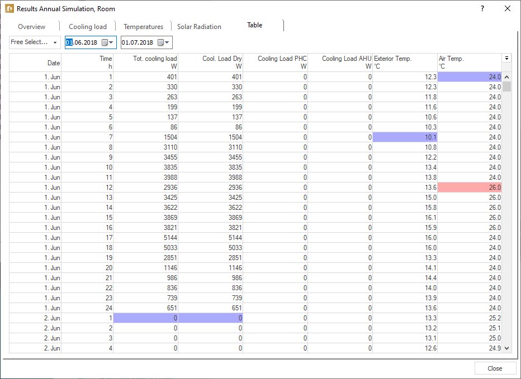Click the Time h column header
The height and width of the screenshot is (379, 521).
[x=87, y=63]
